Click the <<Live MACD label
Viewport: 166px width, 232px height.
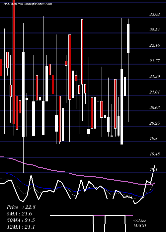point(140,223)
